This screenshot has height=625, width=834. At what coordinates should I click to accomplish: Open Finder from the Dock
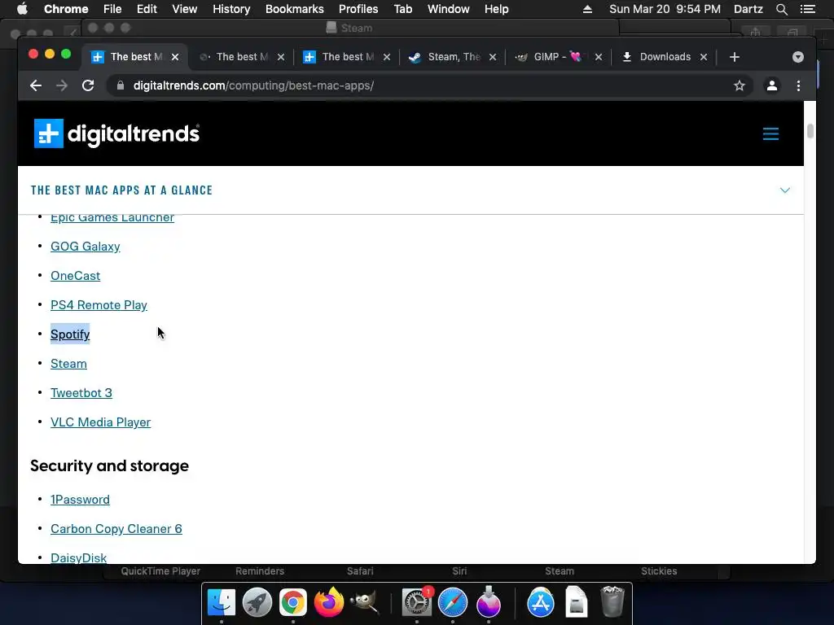(222, 602)
